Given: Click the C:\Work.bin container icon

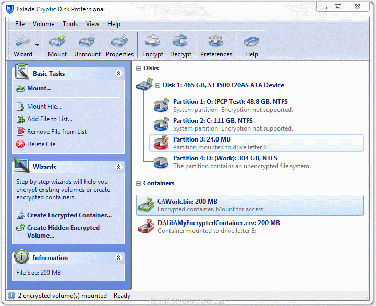Looking at the screenshot, I should [146, 205].
